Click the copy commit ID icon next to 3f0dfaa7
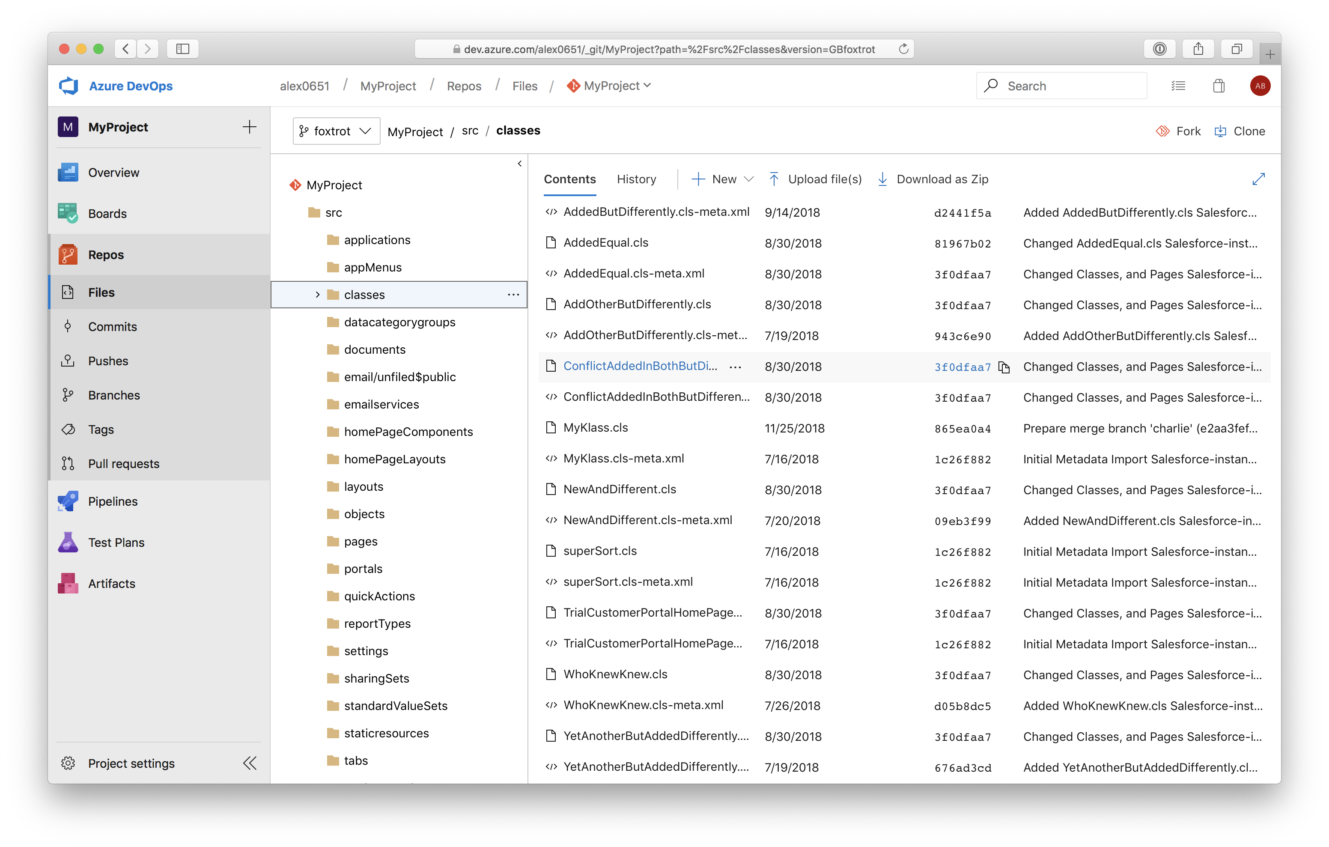 click(x=1004, y=367)
